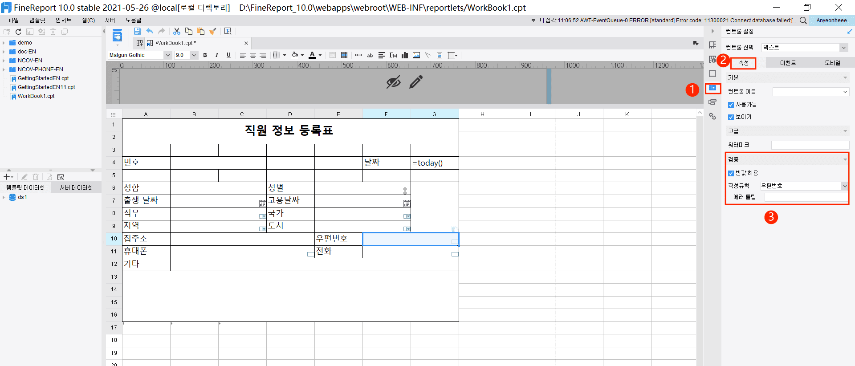Toggle bold formatting
The image size is (855, 366).
(205, 55)
